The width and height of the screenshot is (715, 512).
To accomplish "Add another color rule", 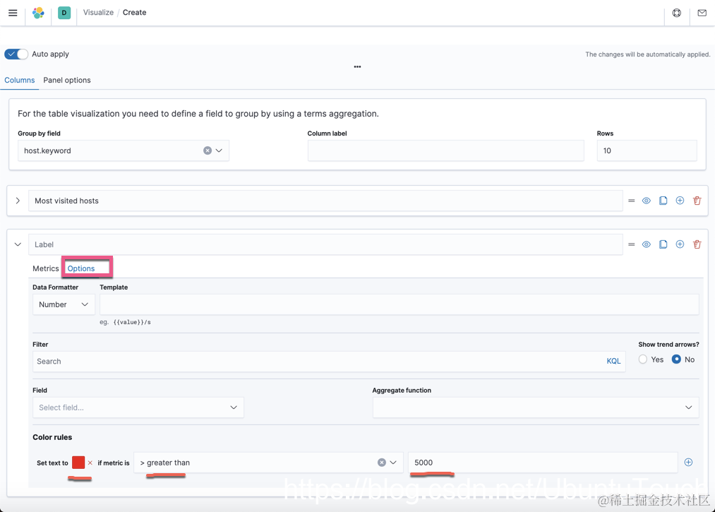I will pos(689,463).
